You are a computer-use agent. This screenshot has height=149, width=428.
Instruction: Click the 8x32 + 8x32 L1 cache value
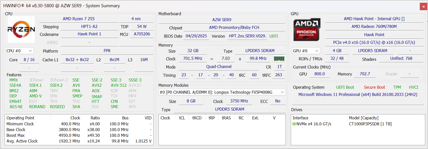click(x=77, y=60)
